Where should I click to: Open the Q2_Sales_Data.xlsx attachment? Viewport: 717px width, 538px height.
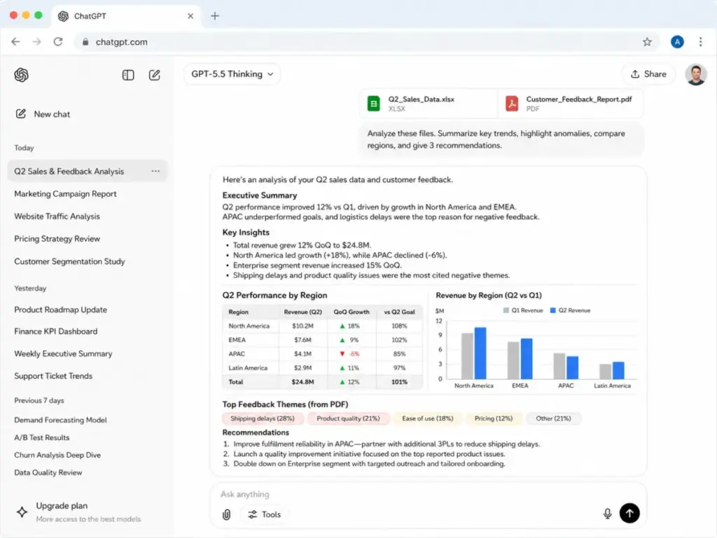429,104
